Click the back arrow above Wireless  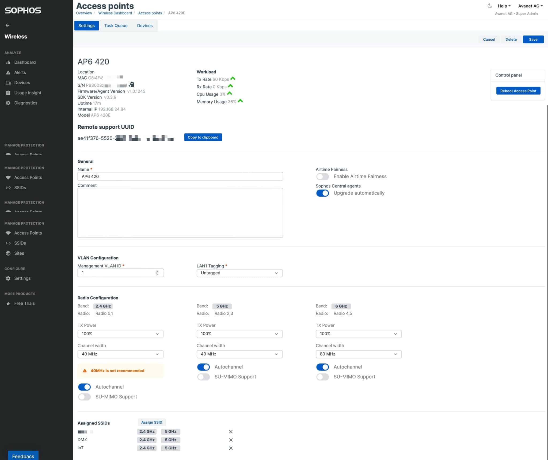pyautogui.click(x=7, y=25)
